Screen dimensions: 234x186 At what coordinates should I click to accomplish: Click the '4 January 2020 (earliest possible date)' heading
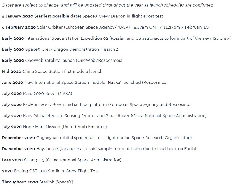pyautogui.click(x=42, y=16)
